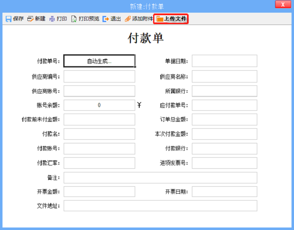Click the 保存 toolbar label
Viewport: 294px width, 230px height.
[x=18, y=19]
